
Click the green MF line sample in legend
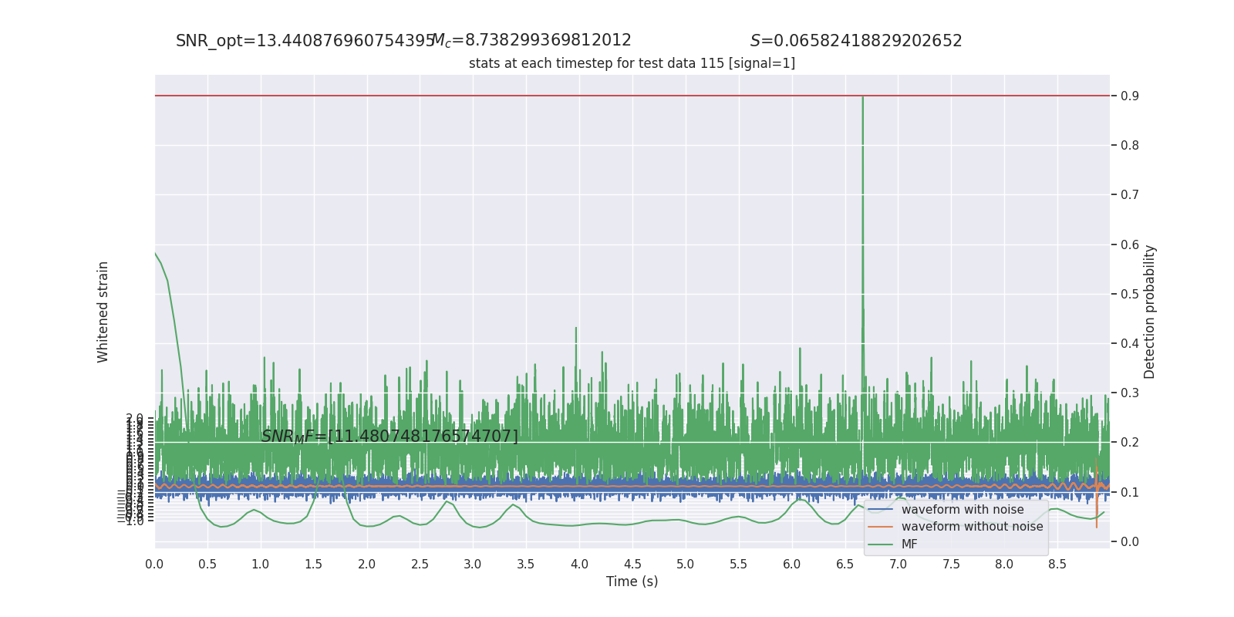pos(880,545)
